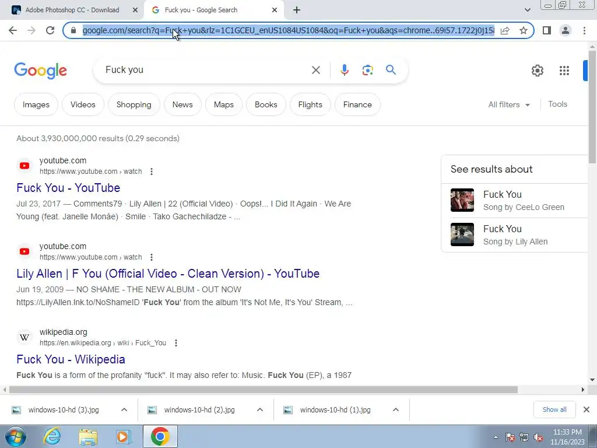This screenshot has height=448, width=597.
Task: Open options for Wikipedia result
Action: pos(176,343)
